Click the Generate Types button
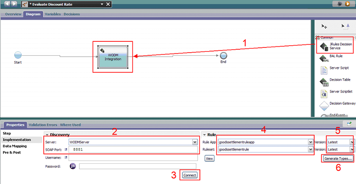The width and height of the screenshot is (356, 184). tap(338, 158)
